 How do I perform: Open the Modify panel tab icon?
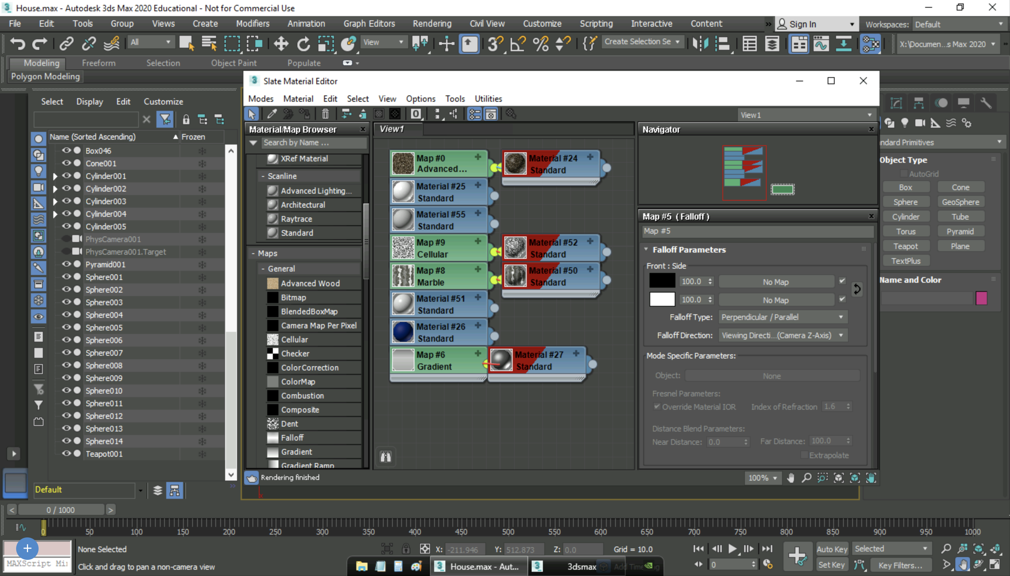[896, 103]
